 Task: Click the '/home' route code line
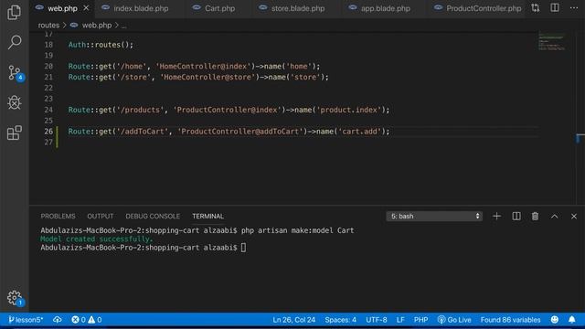194,67
